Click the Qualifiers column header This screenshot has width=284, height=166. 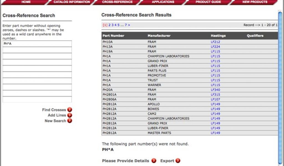[x=255, y=36]
